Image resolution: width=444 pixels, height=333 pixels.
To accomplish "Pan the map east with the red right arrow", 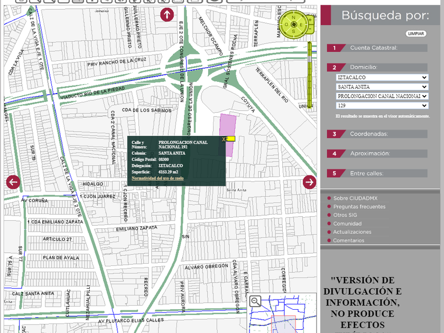I will point(309,182).
